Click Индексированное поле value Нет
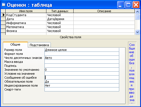The height and width of the screenshot is (107, 141). [82, 85]
